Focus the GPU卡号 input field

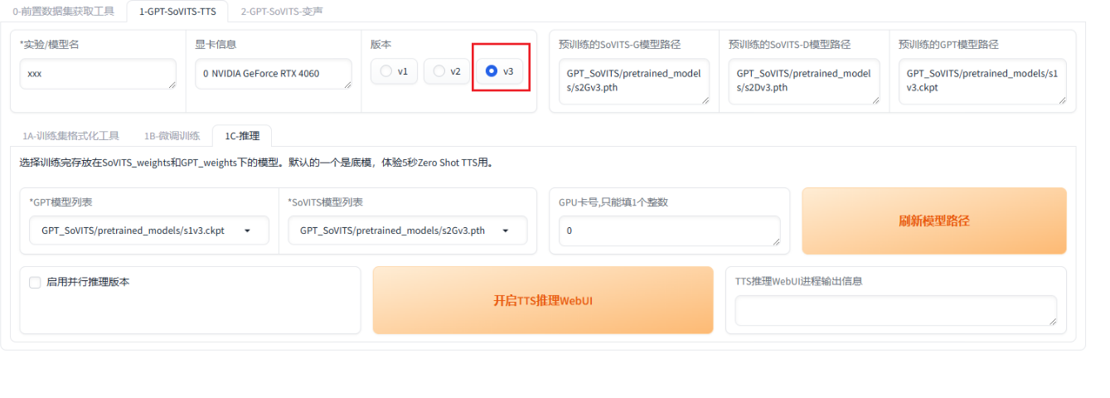tap(669, 231)
